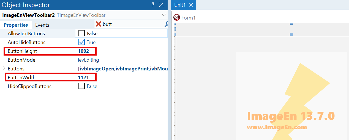349x140 pixels.
Task: Switch to the Events tab
Action: (42, 25)
